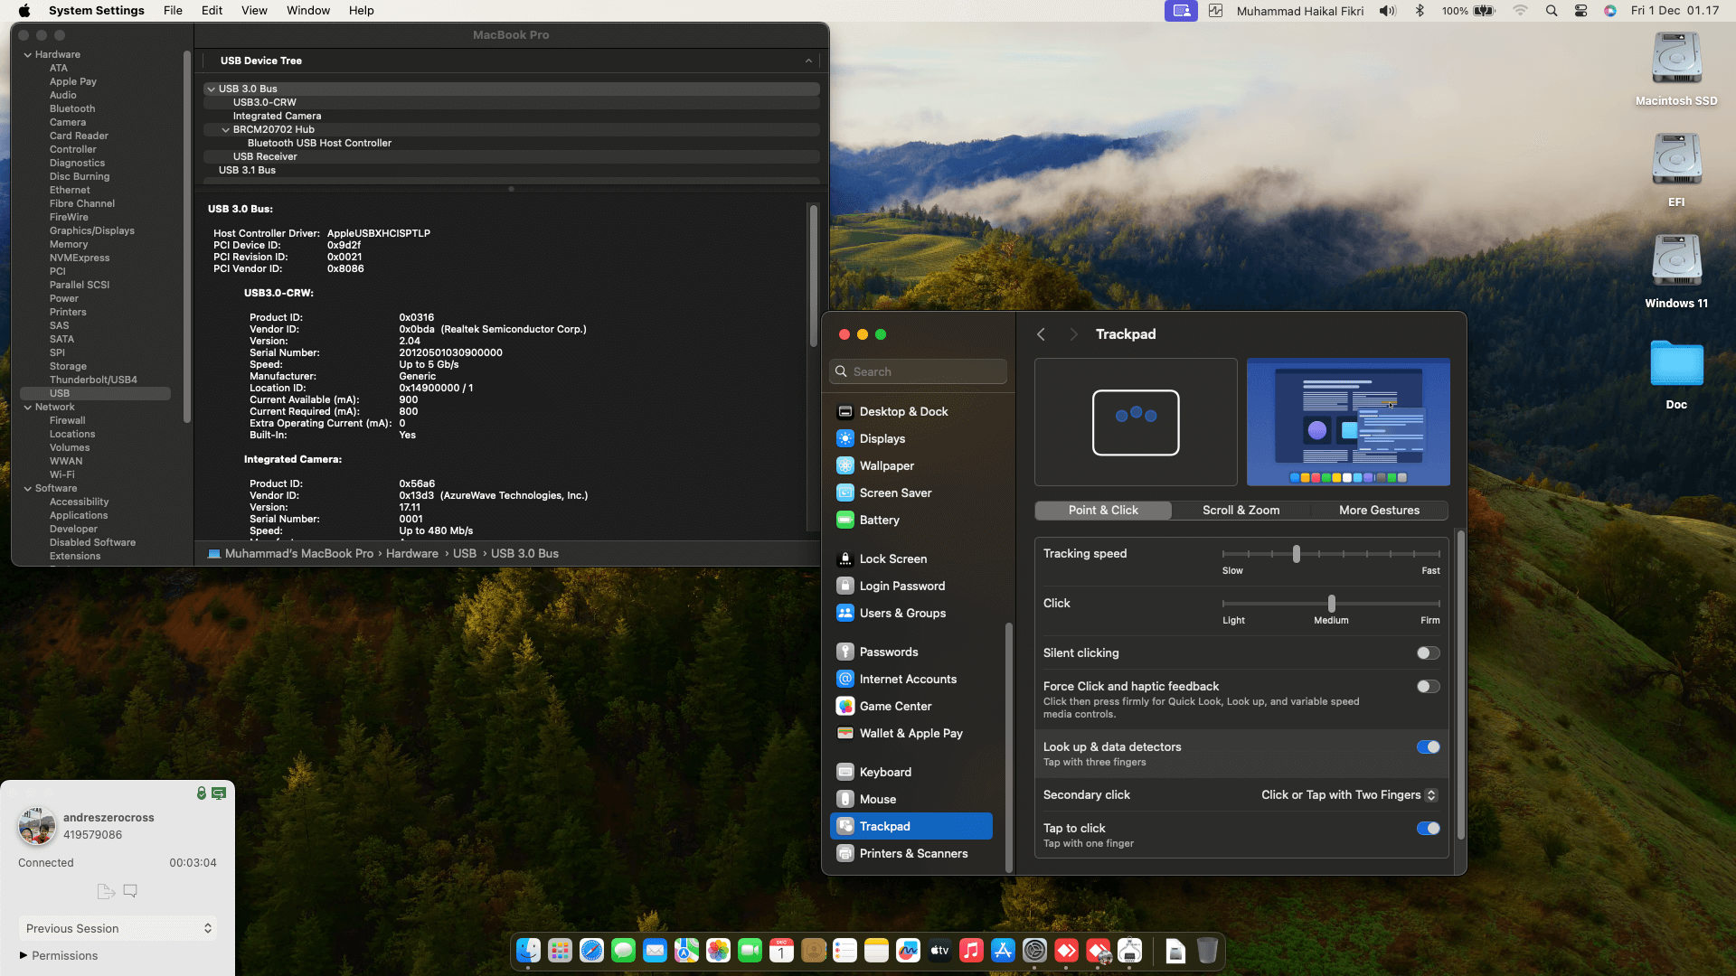1736x976 pixels.
Task: Turn off Tap to click
Action: pyautogui.click(x=1428, y=828)
